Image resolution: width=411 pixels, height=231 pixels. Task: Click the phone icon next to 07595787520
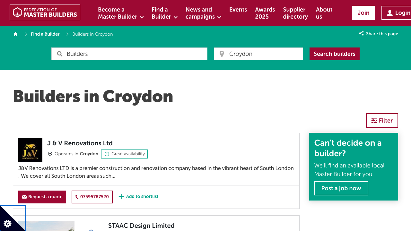click(77, 197)
